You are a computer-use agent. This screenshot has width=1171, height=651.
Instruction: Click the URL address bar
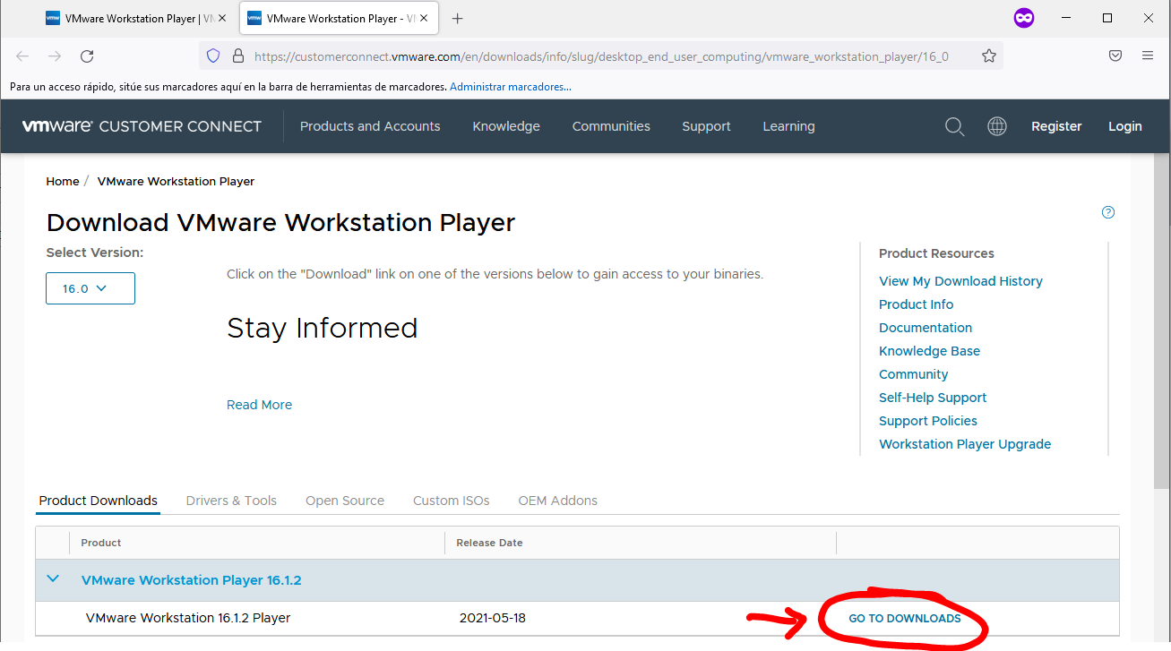click(600, 56)
